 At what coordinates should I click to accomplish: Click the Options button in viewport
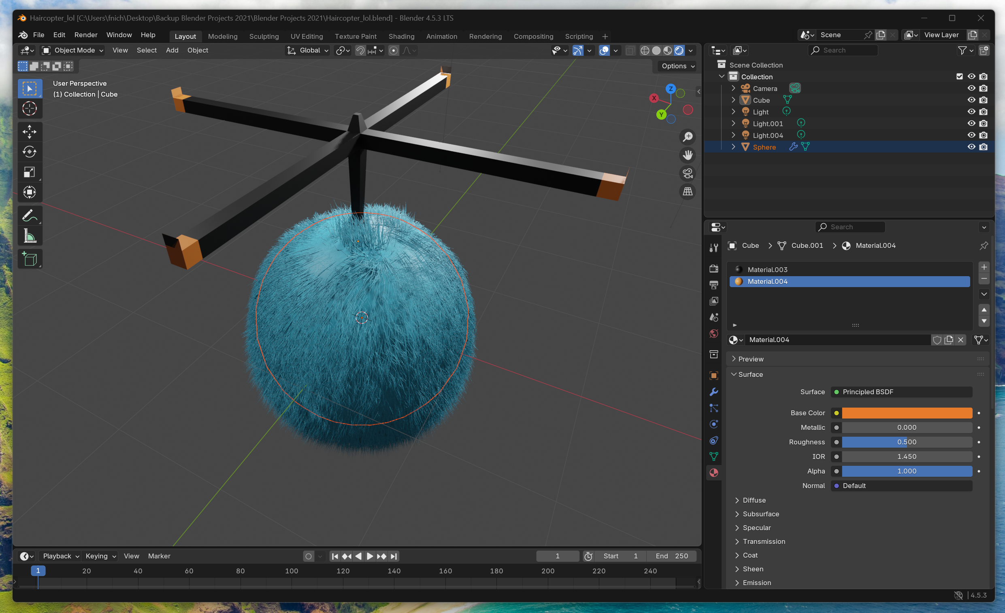(x=678, y=66)
